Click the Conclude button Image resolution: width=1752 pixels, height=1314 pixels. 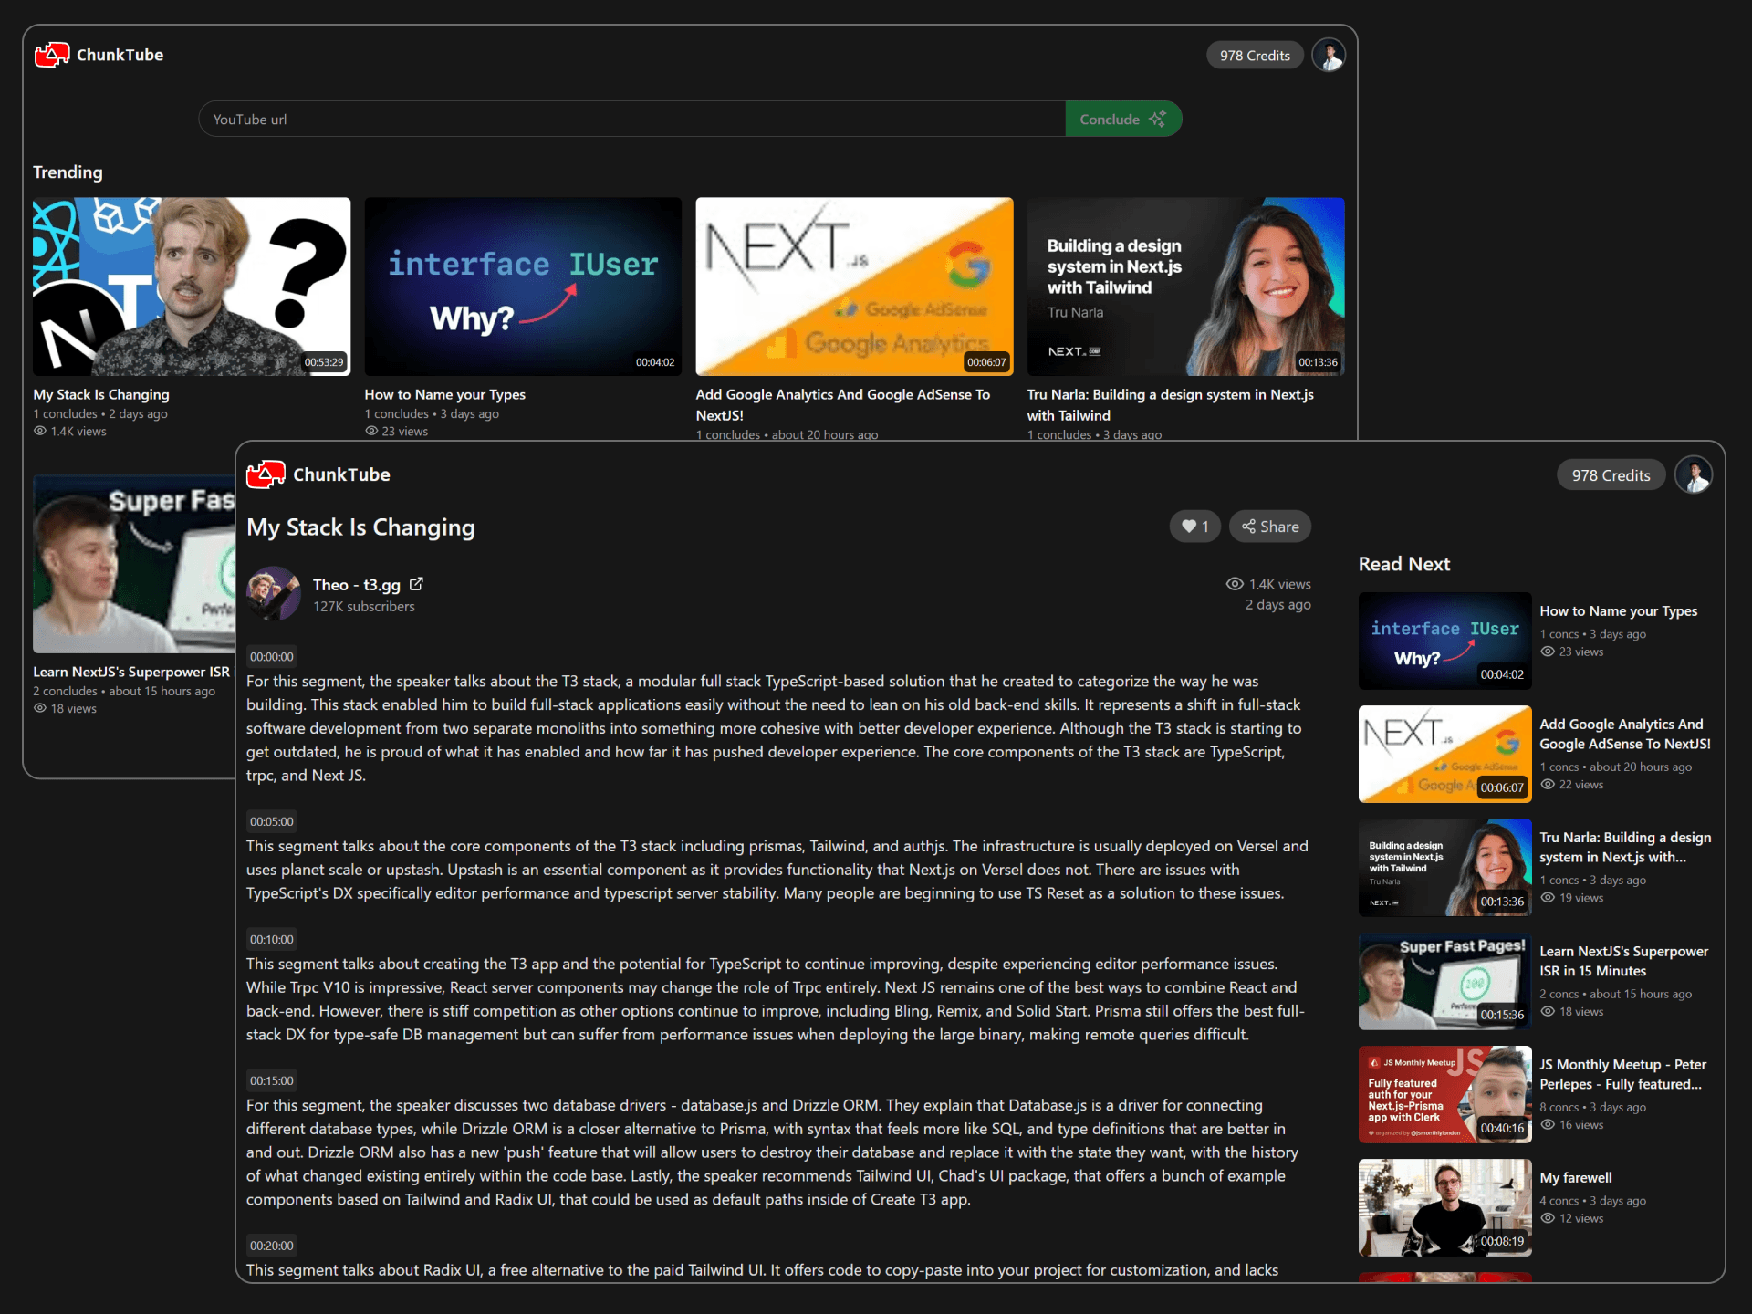(x=1123, y=120)
